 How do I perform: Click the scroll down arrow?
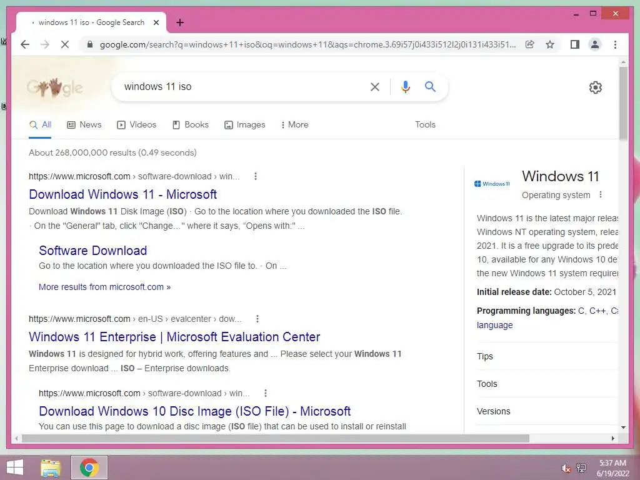(623, 427)
